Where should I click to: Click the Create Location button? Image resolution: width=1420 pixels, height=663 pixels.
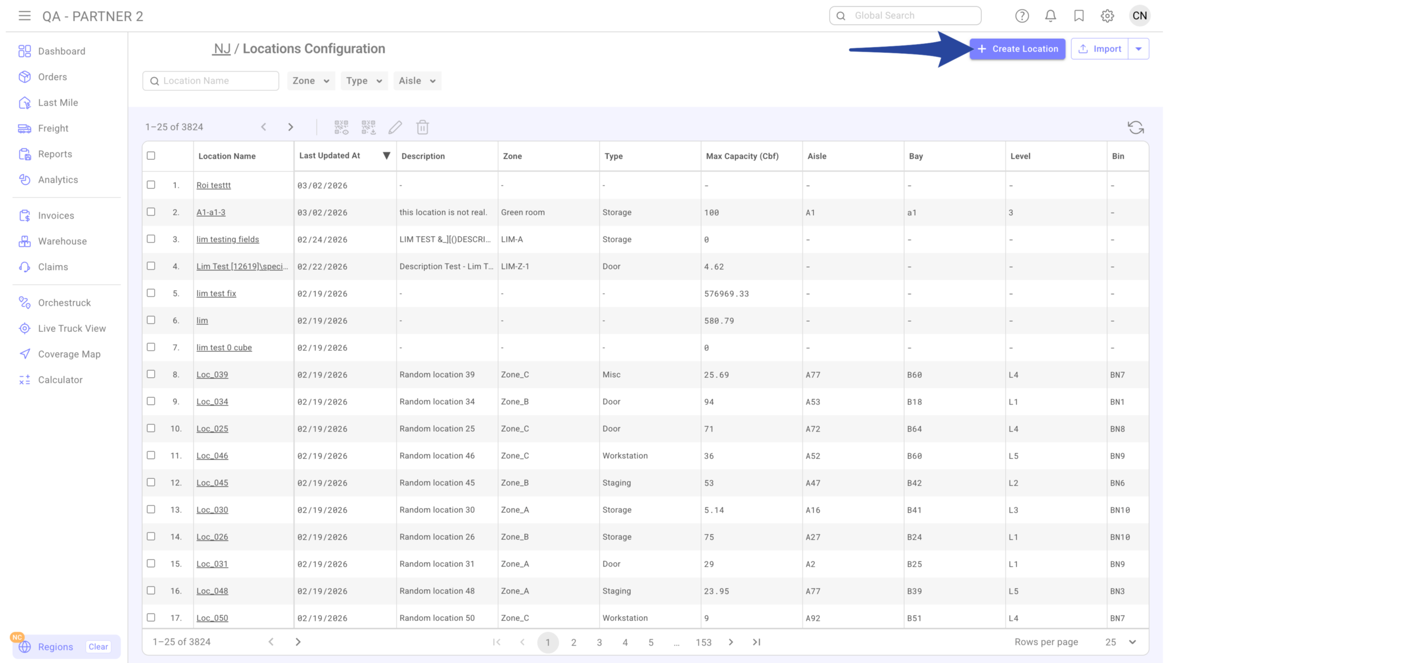(1017, 49)
